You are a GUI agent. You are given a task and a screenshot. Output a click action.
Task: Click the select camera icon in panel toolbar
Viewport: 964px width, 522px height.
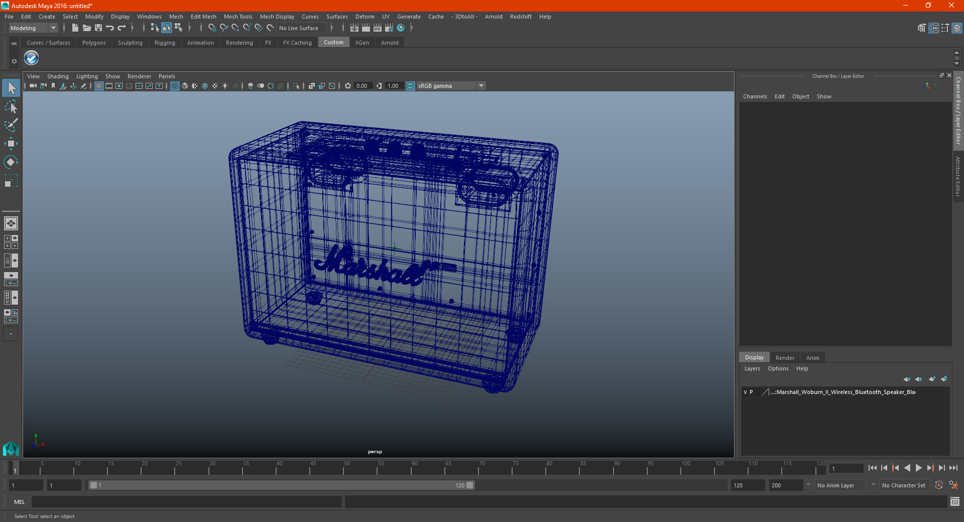[x=33, y=86]
